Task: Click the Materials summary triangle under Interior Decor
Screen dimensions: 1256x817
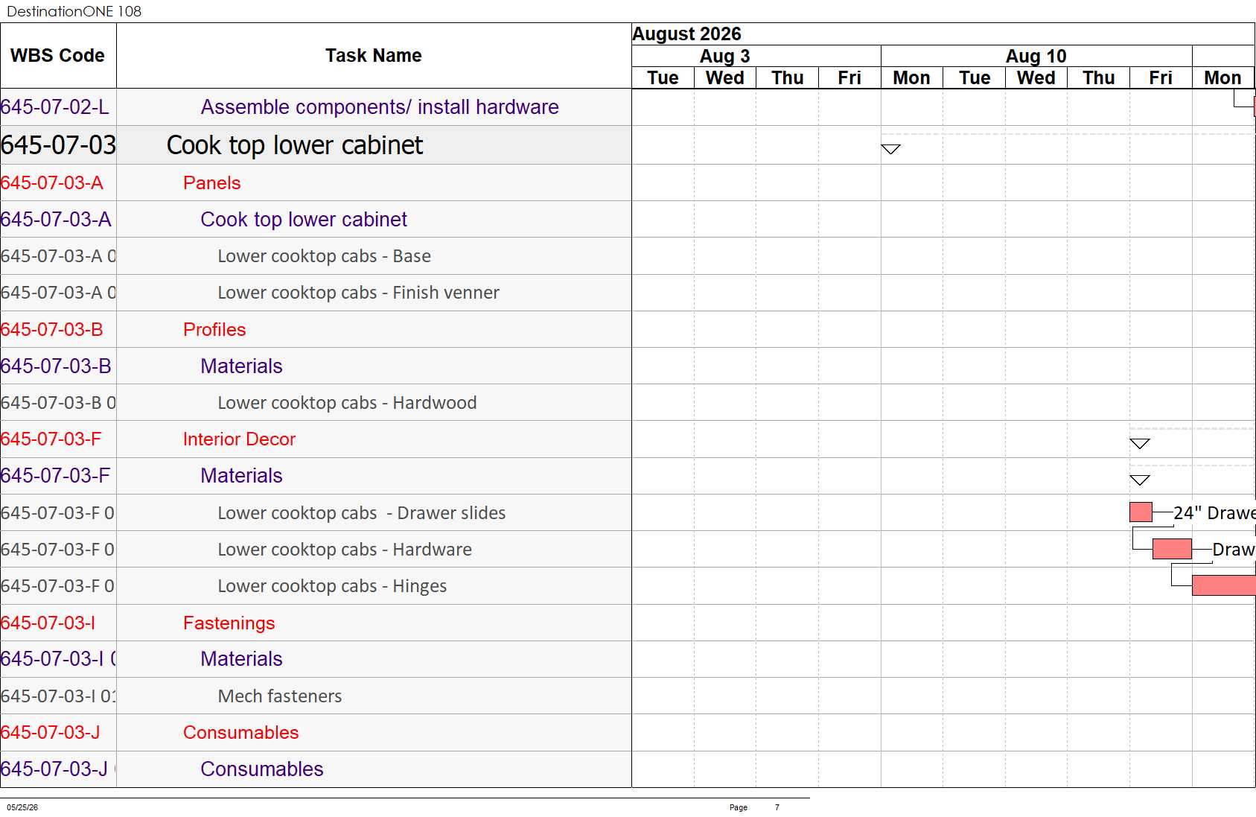Action: coord(1140,480)
